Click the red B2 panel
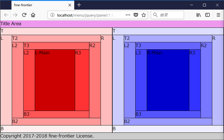224x140 pixels. 56,122
